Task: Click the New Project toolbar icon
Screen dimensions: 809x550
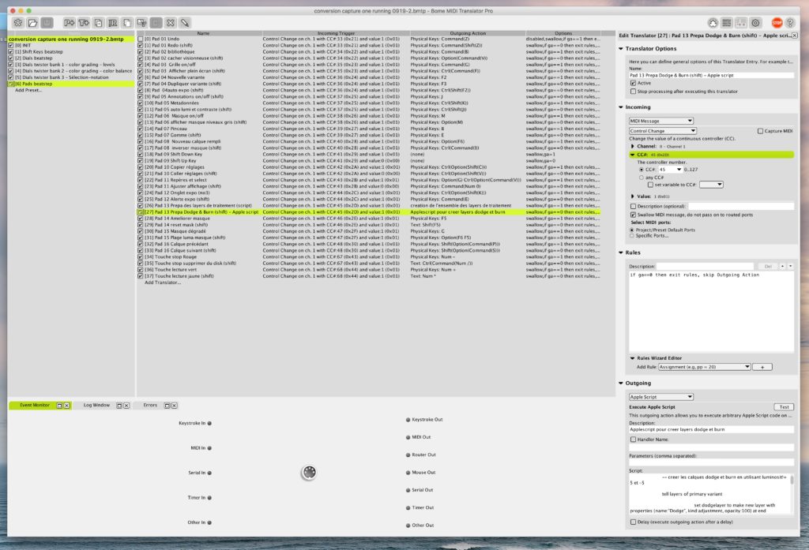Action: coord(18,23)
